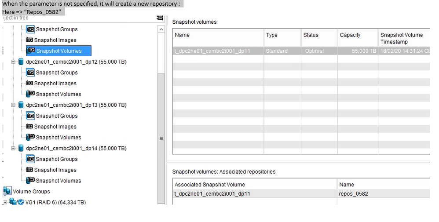Image resolution: width=439 pixels, height=222 pixels.
Task: Open Snapshot Images under dp13
Action: [55, 127]
